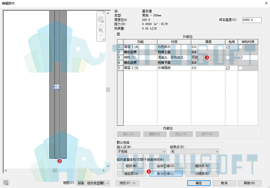This screenshot has width=270, height=188.
Task: Toggle 包络 checkbox in 结构 [1] row
Action: click(228, 58)
